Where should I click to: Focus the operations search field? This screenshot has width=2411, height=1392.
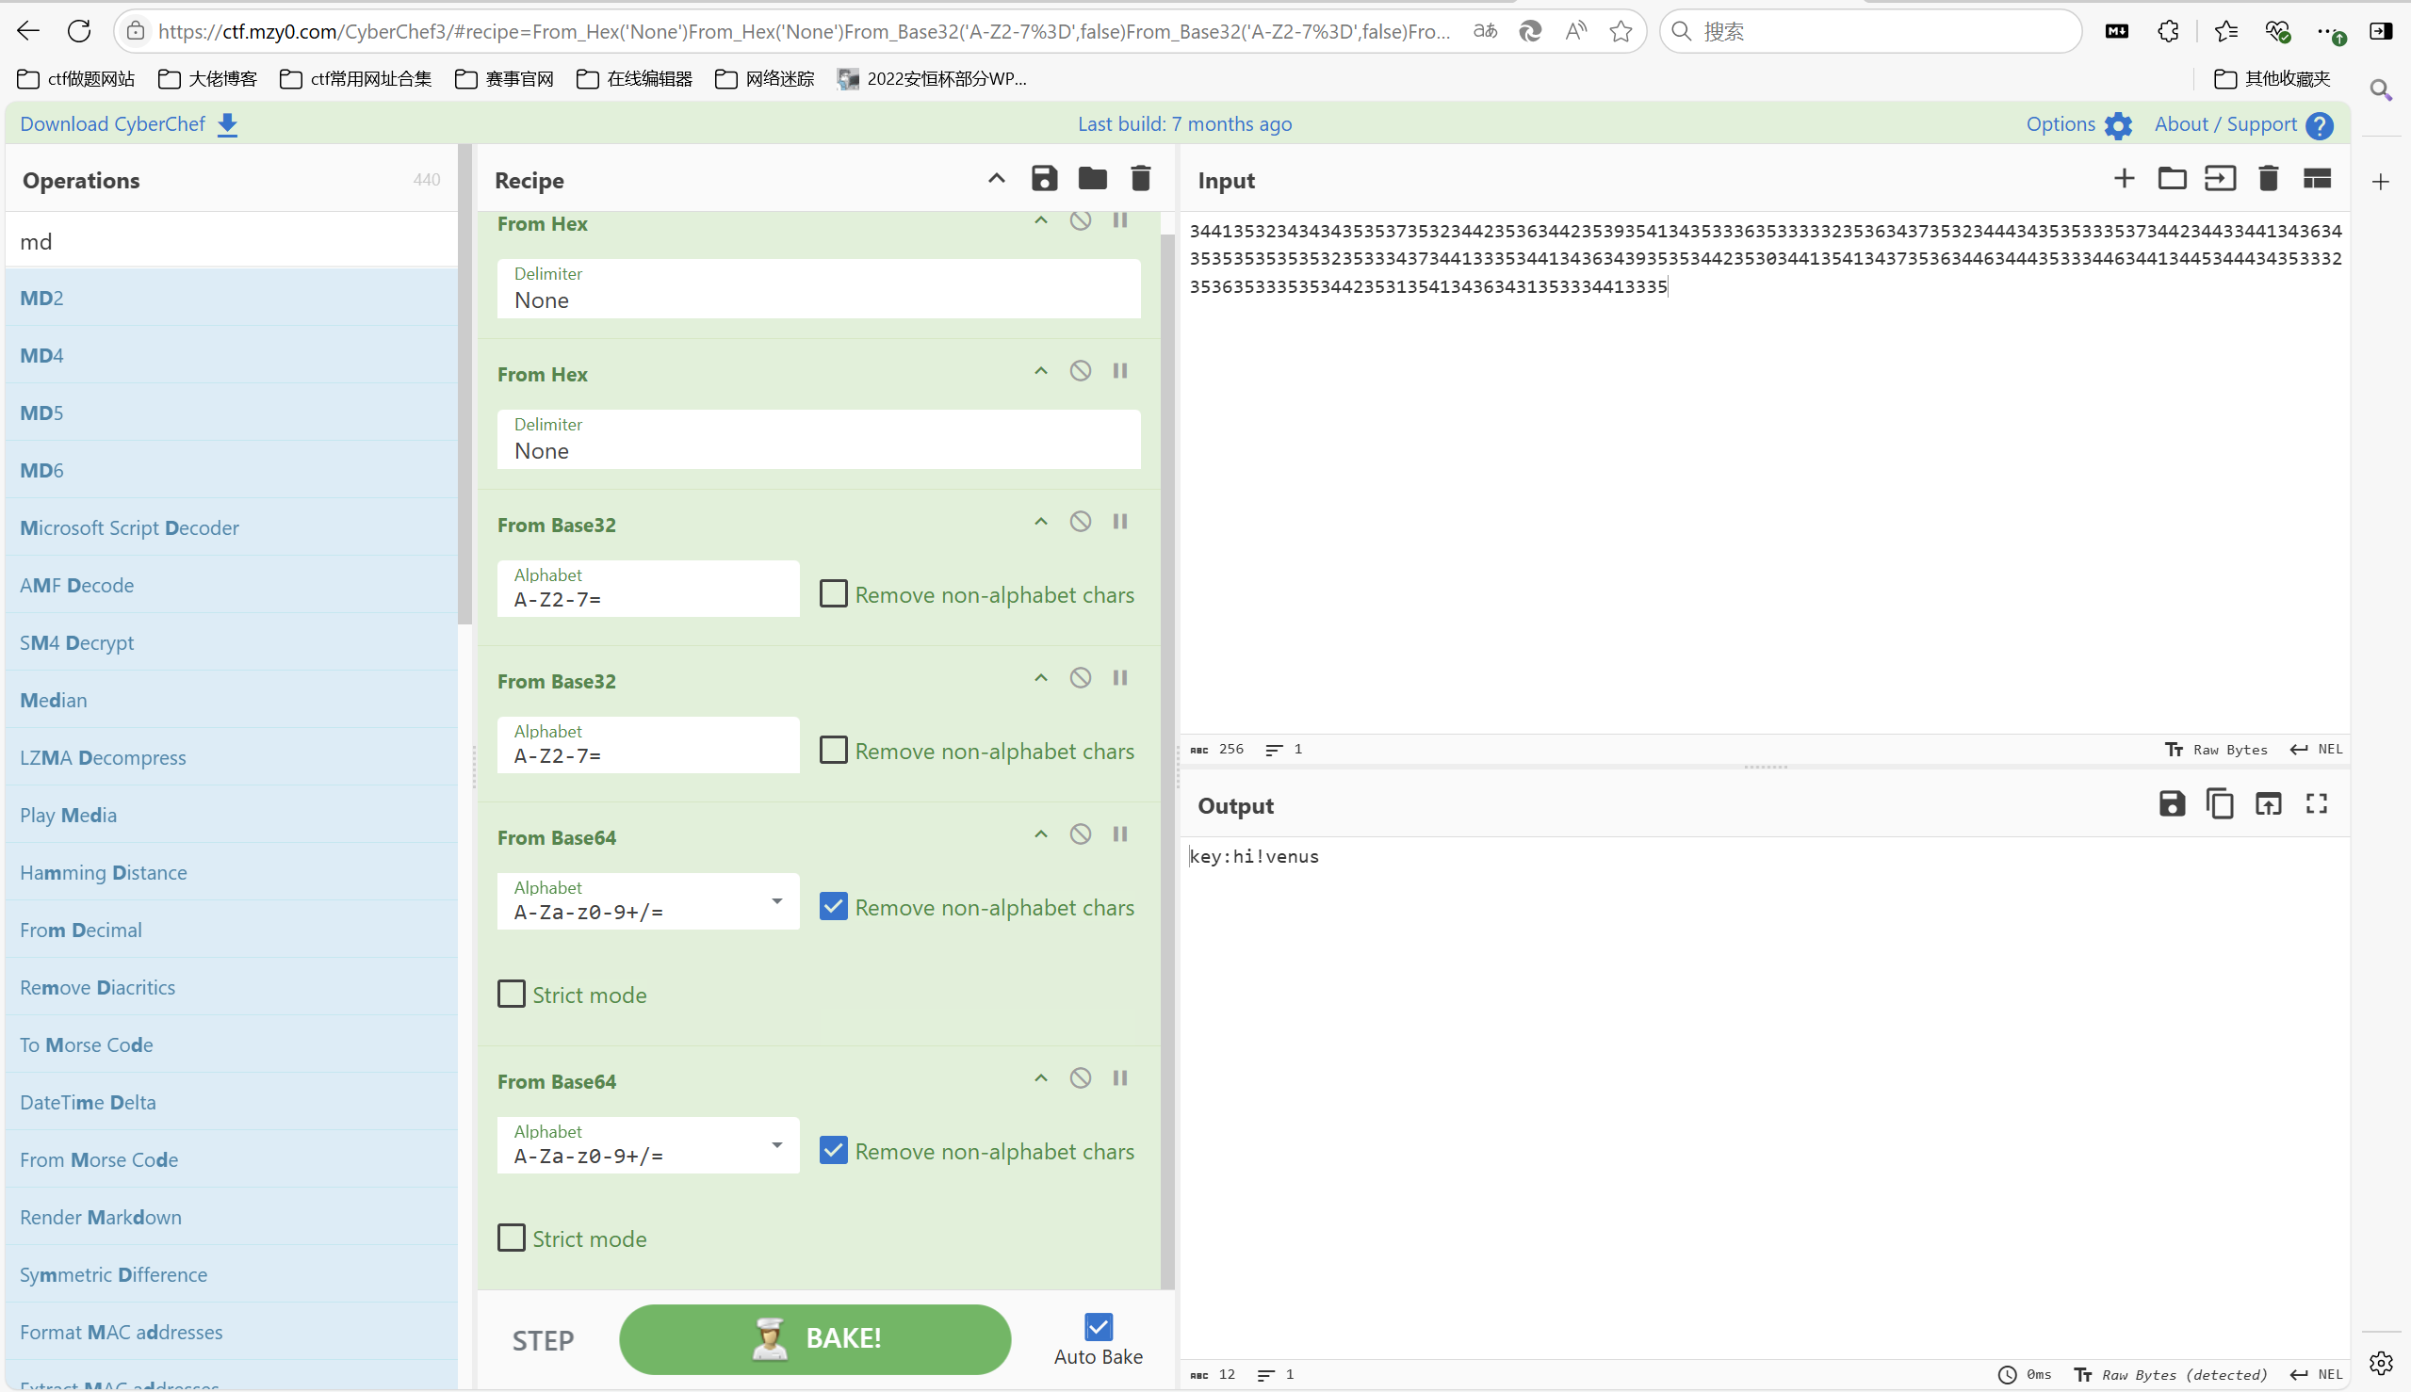tap(232, 241)
